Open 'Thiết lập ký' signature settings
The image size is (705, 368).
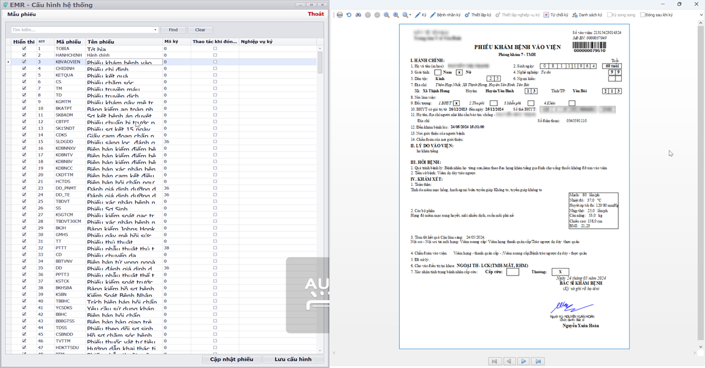point(478,15)
